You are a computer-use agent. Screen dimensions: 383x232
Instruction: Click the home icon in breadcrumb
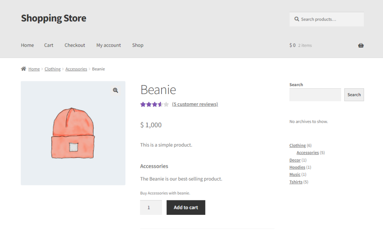click(x=24, y=69)
